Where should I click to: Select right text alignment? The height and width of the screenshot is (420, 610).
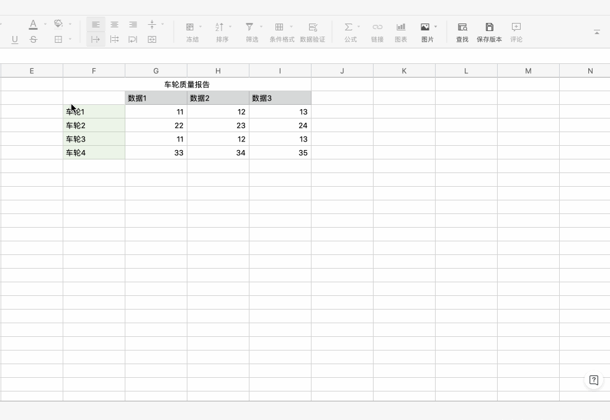pyautogui.click(x=133, y=24)
